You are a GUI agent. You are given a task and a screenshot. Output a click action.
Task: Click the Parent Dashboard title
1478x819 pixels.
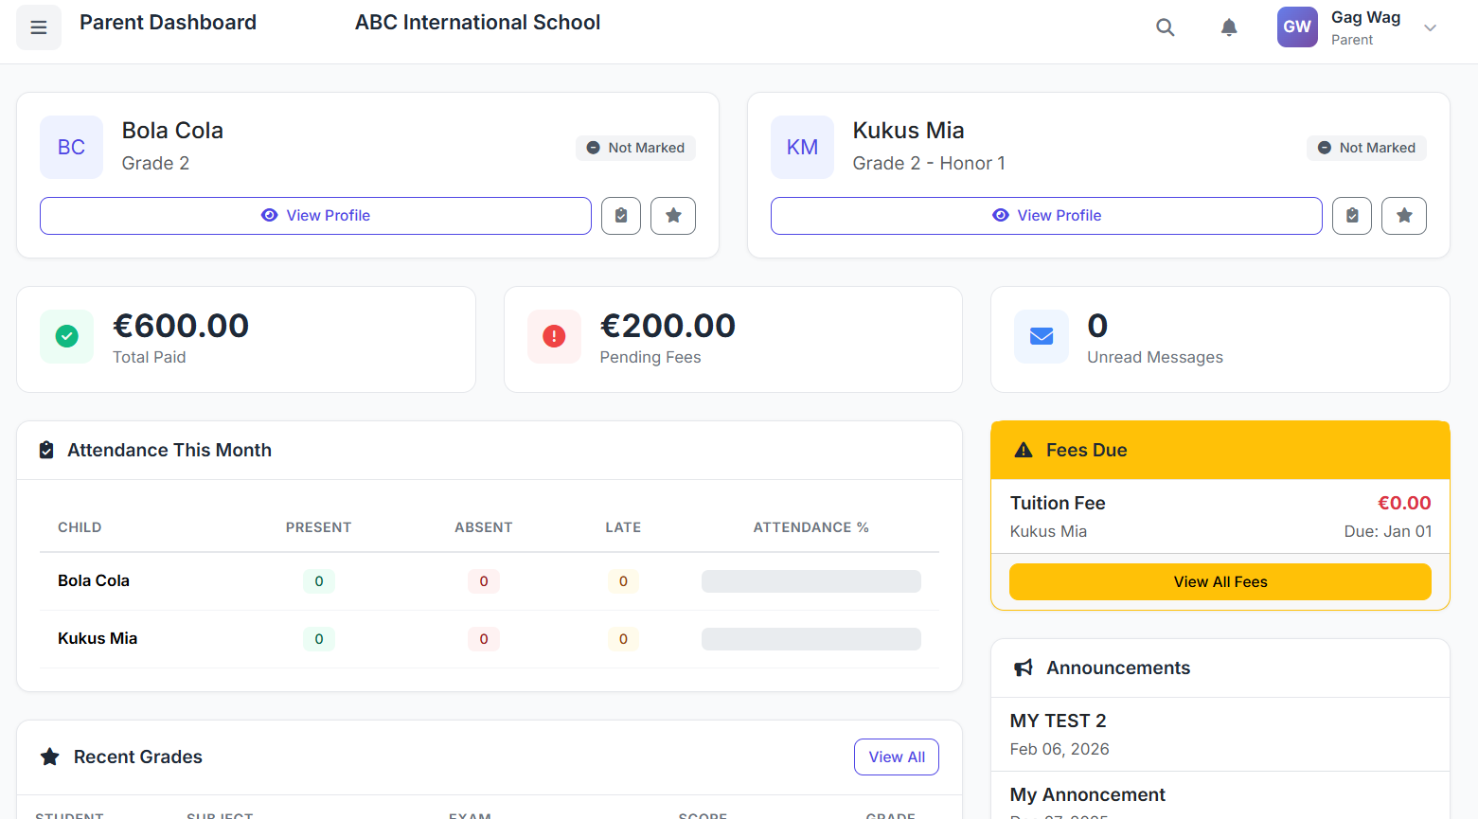click(x=168, y=22)
